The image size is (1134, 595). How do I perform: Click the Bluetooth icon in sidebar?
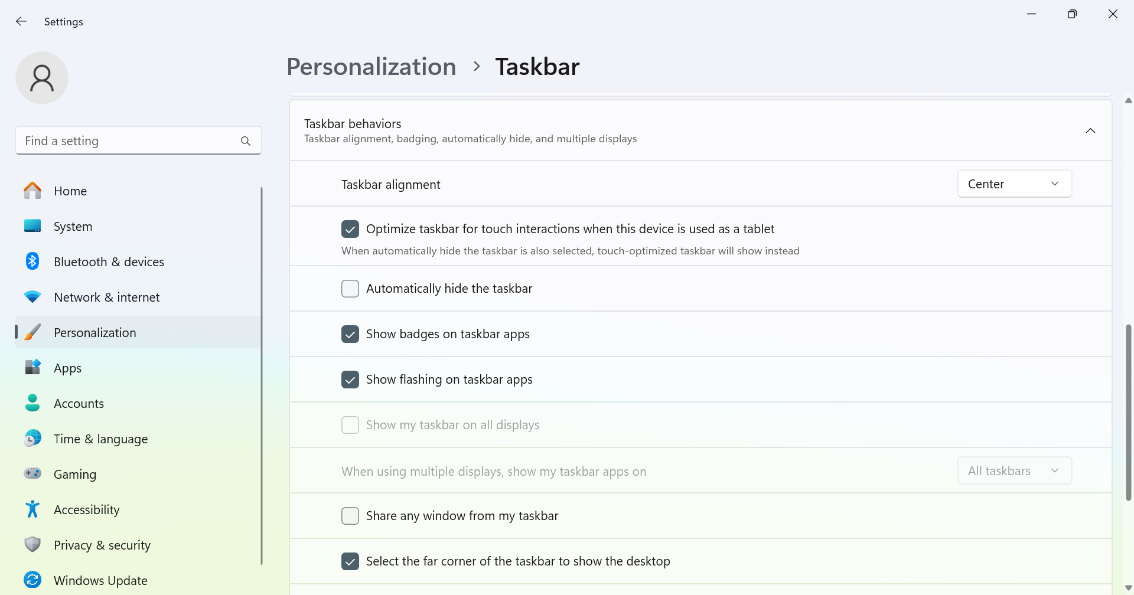(x=32, y=261)
